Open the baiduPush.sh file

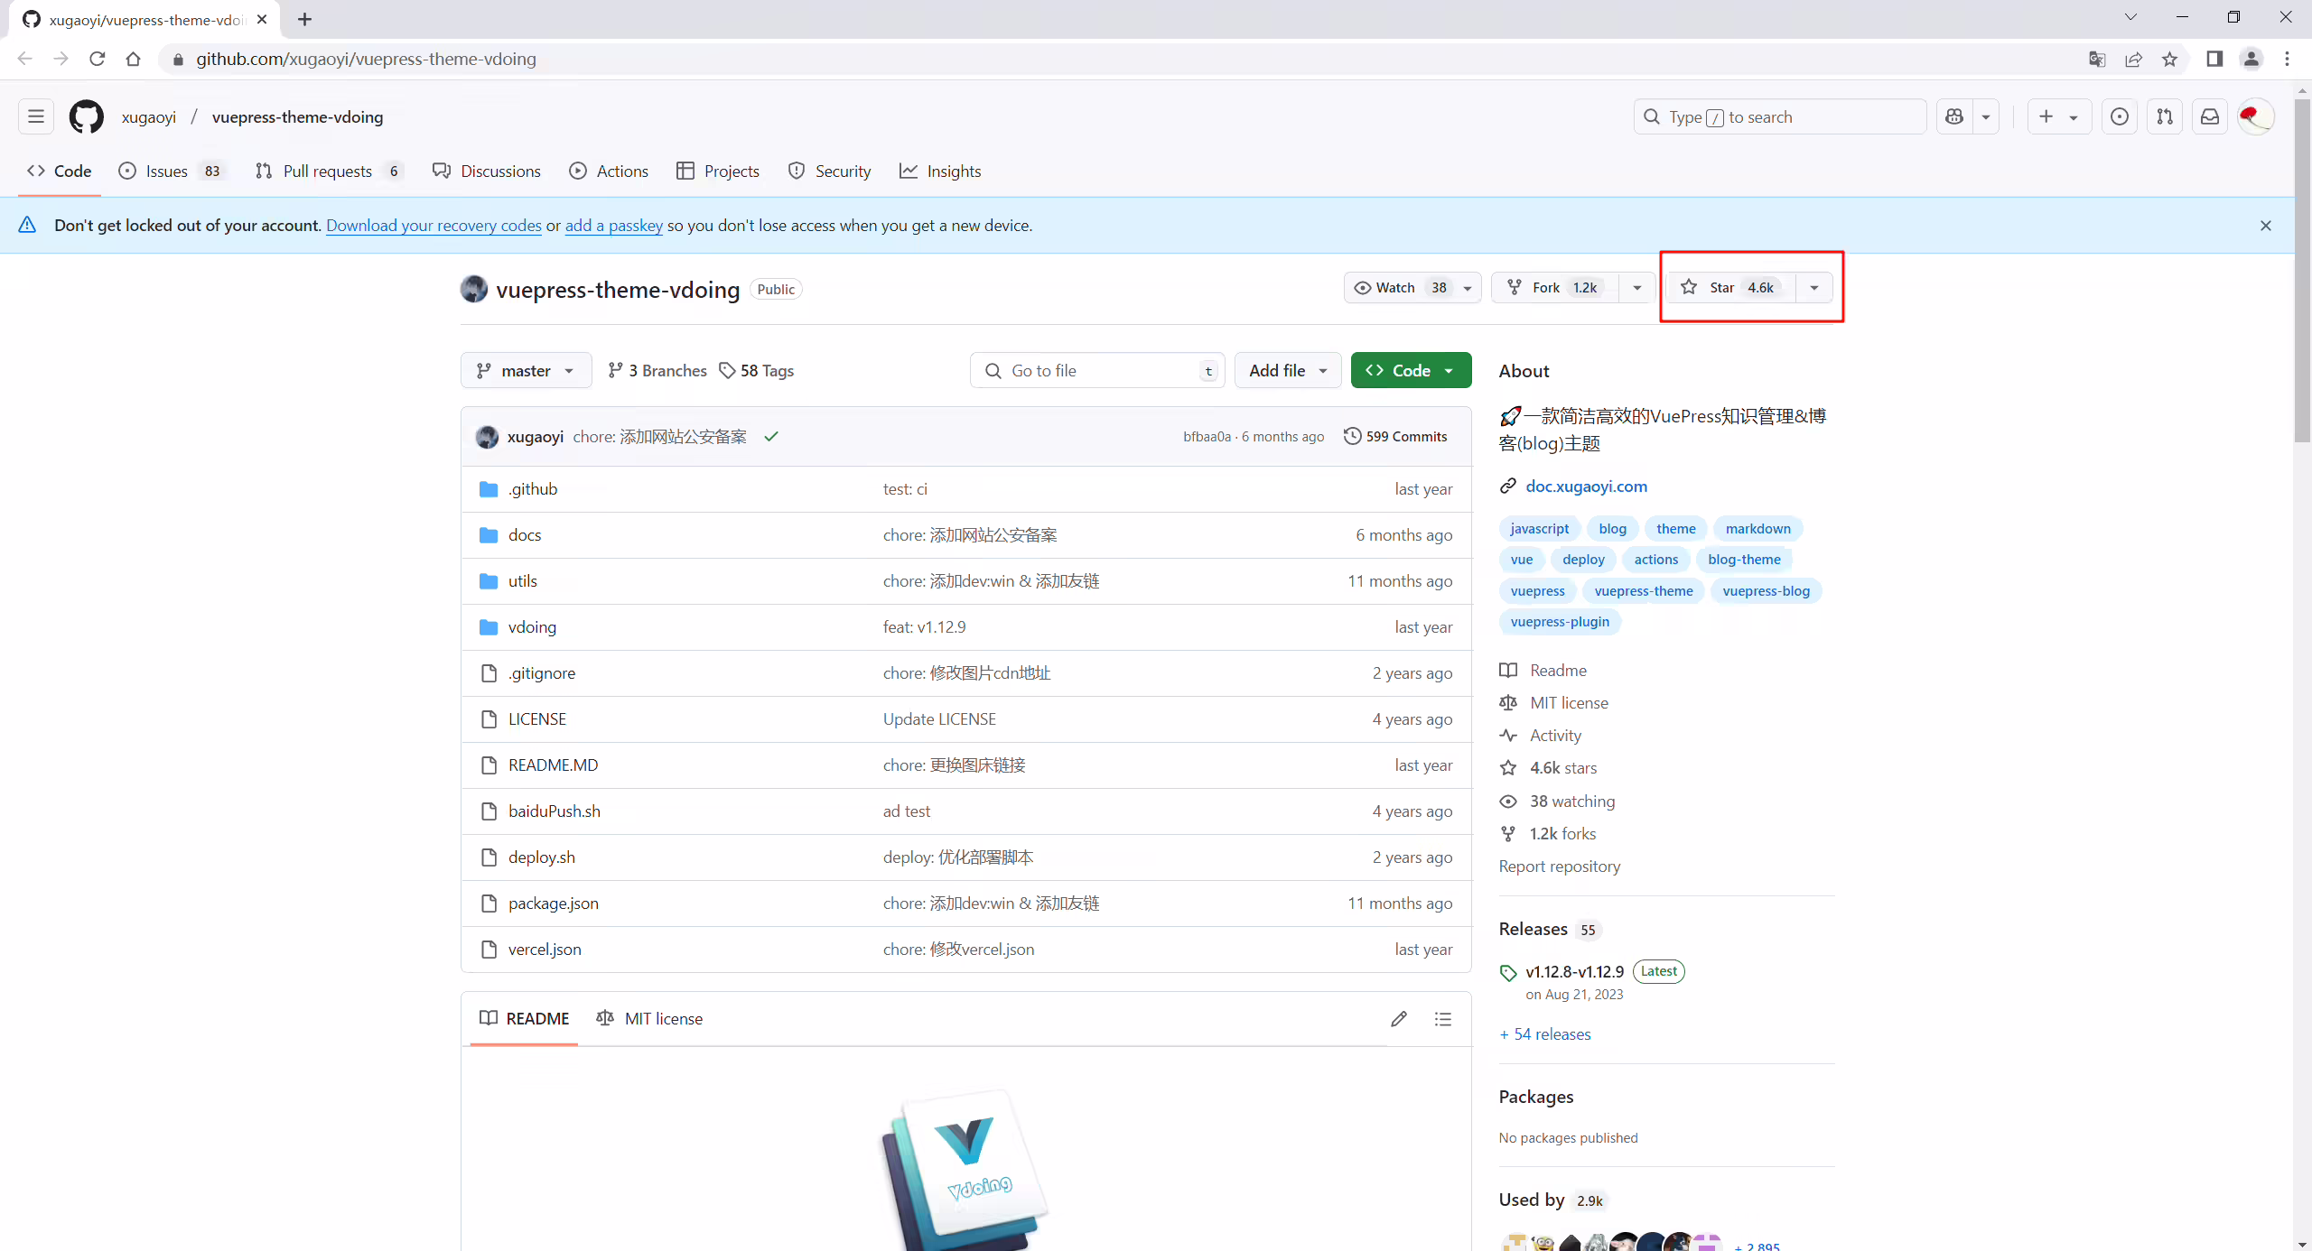click(554, 811)
